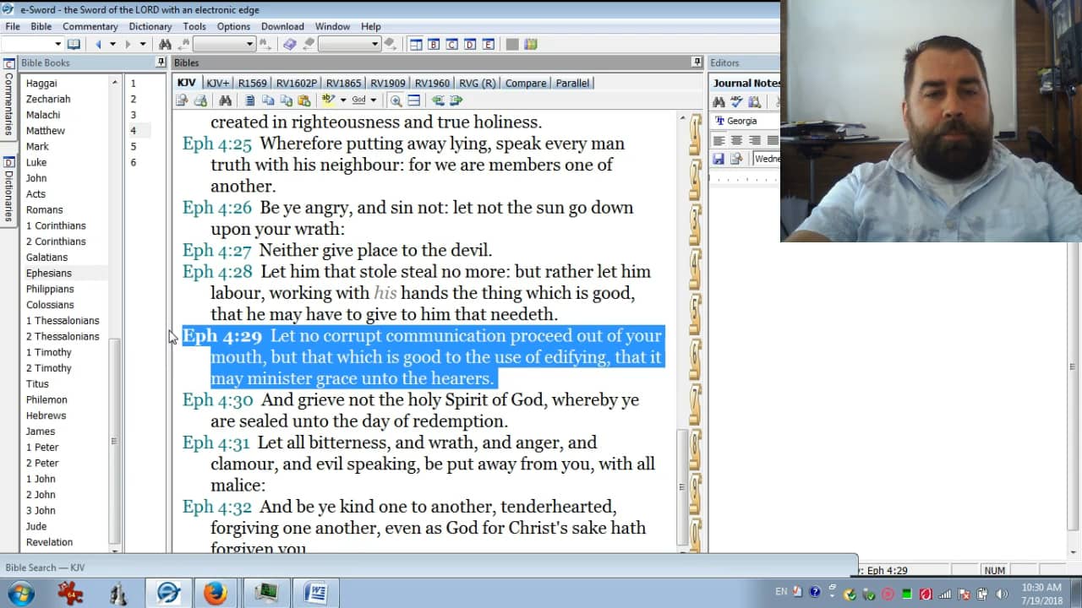Select Hebrews in Bible Books list
This screenshot has width=1082, height=608.
tap(46, 415)
